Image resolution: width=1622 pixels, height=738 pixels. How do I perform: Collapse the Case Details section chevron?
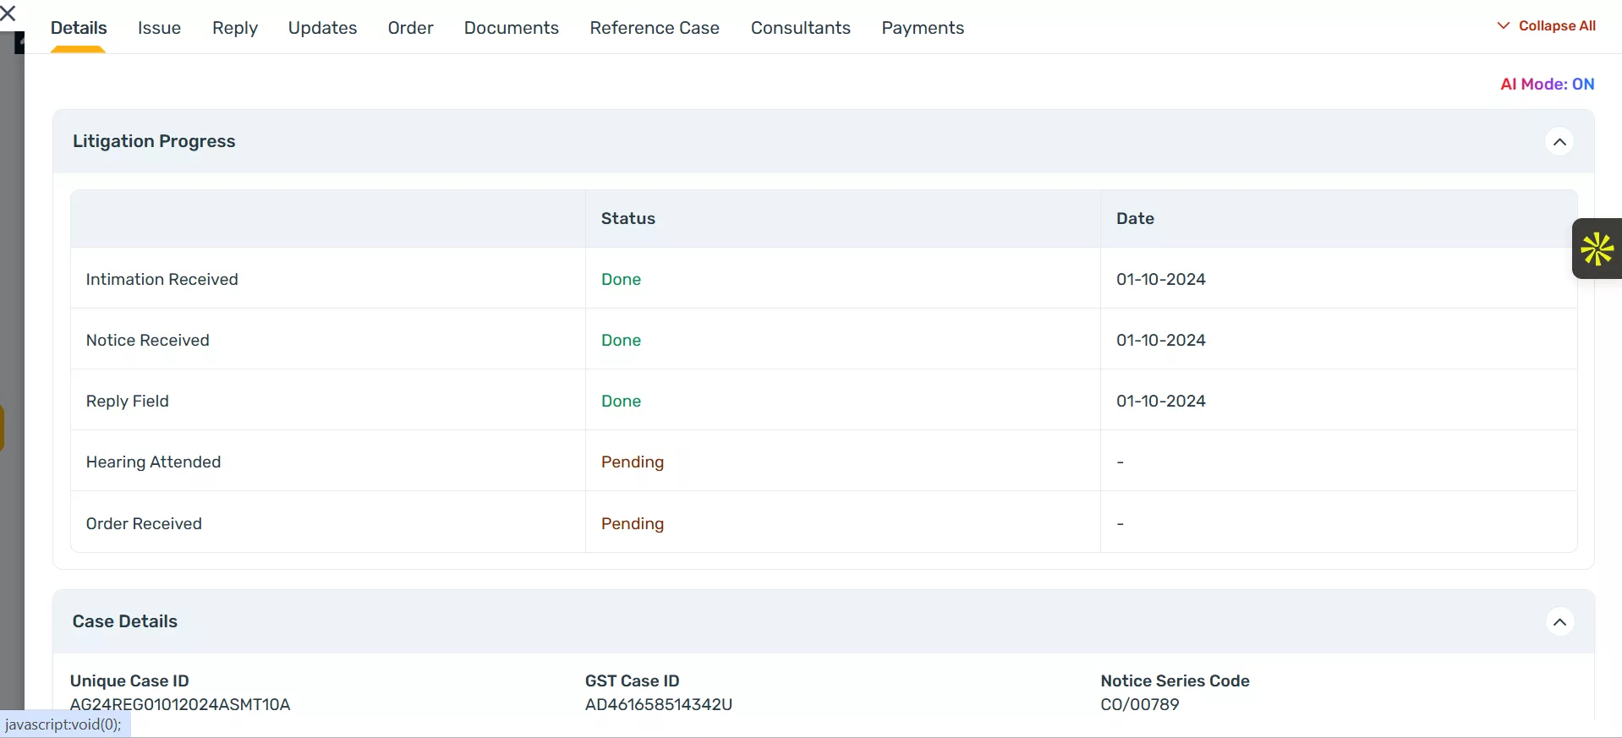tap(1559, 622)
